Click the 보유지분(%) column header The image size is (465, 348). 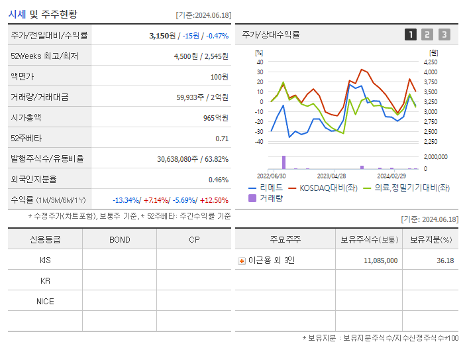431,239
